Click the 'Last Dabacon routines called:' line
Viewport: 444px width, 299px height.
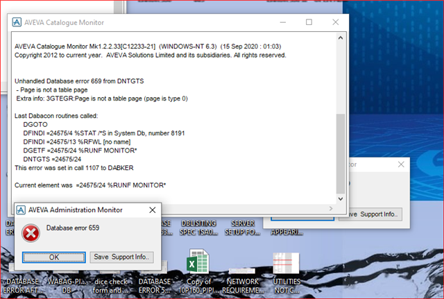[56, 116]
